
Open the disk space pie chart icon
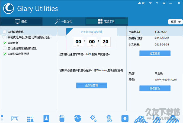[78, 118]
